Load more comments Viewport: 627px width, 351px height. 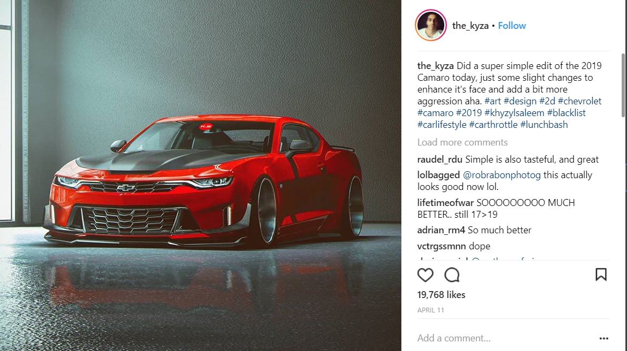pos(462,142)
